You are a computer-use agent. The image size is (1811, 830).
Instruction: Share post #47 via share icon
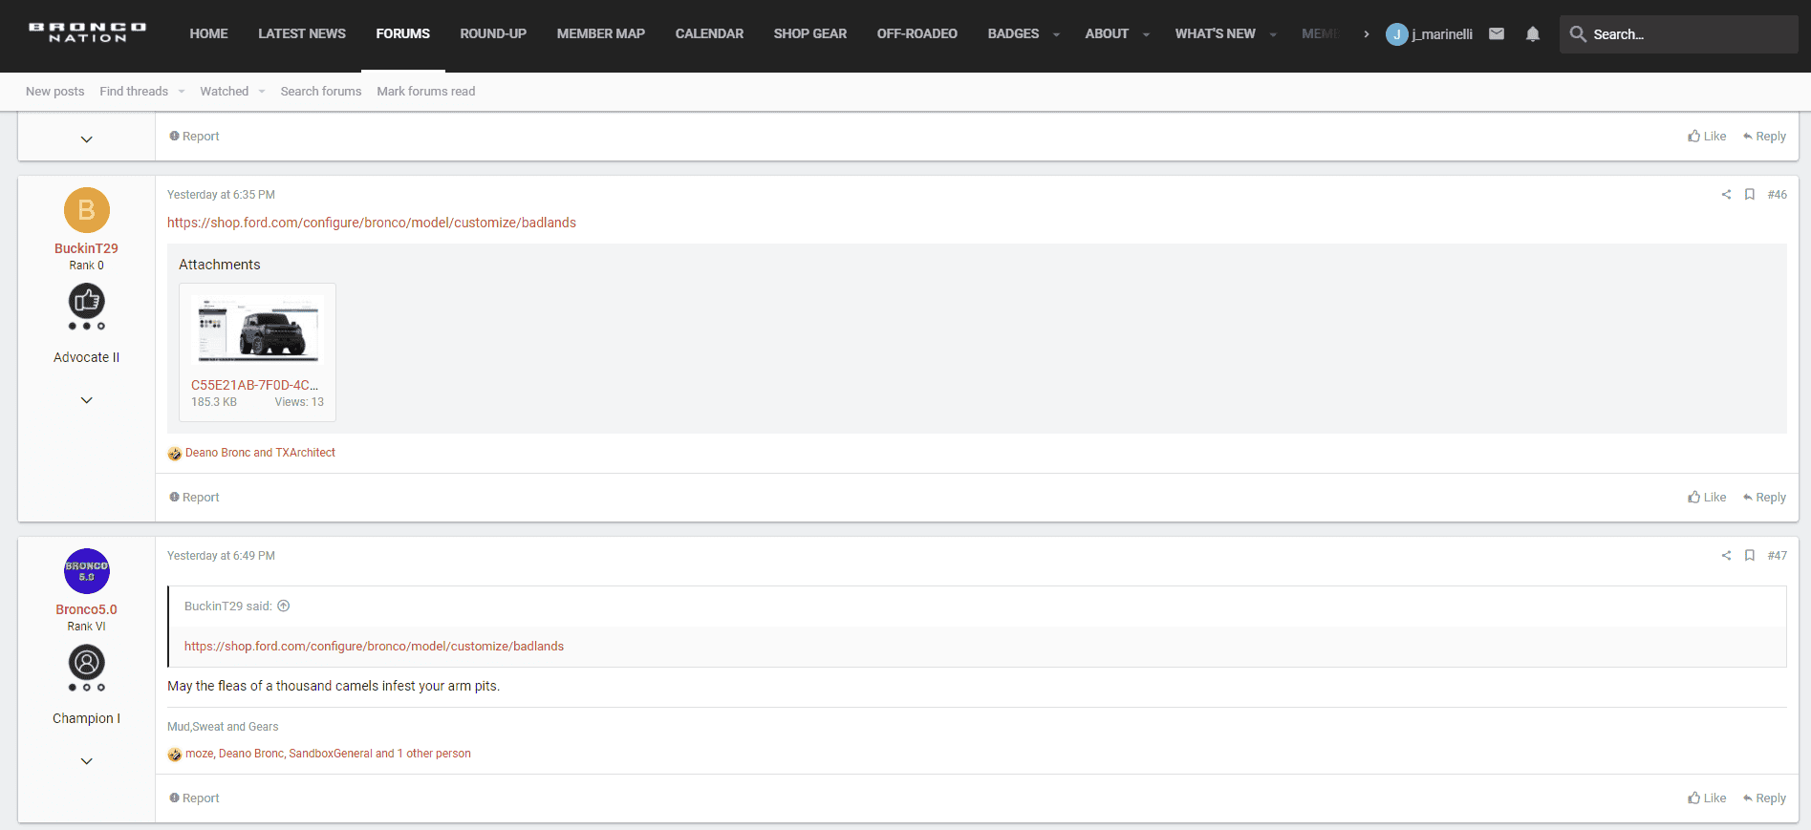(1726, 556)
